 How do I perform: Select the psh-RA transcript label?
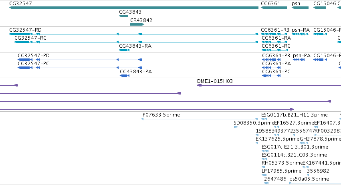pyautogui.click(x=301, y=30)
